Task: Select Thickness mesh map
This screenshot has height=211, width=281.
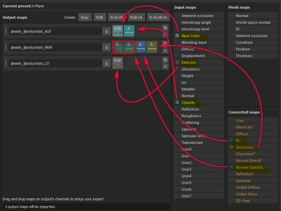Action: [x=253, y=56]
